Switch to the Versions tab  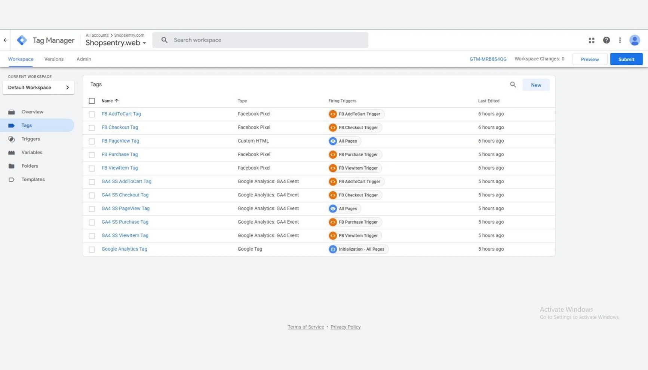[x=54, y=59]
